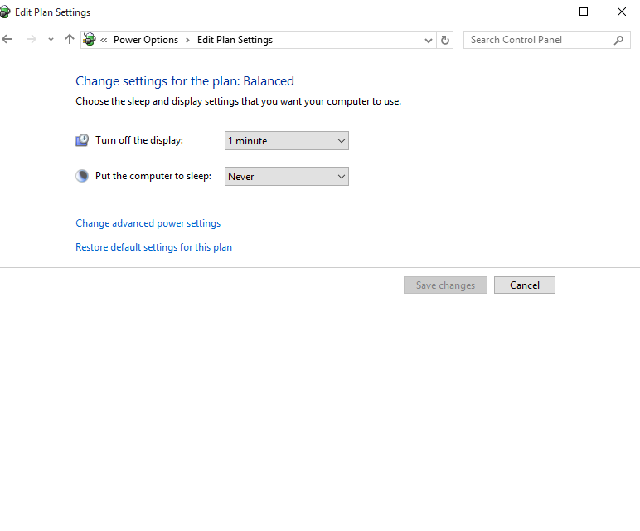The width and height of the screenshot is (640, 531).
Task: Click the moon icon beside sleep setting
Action: point(82,176)
